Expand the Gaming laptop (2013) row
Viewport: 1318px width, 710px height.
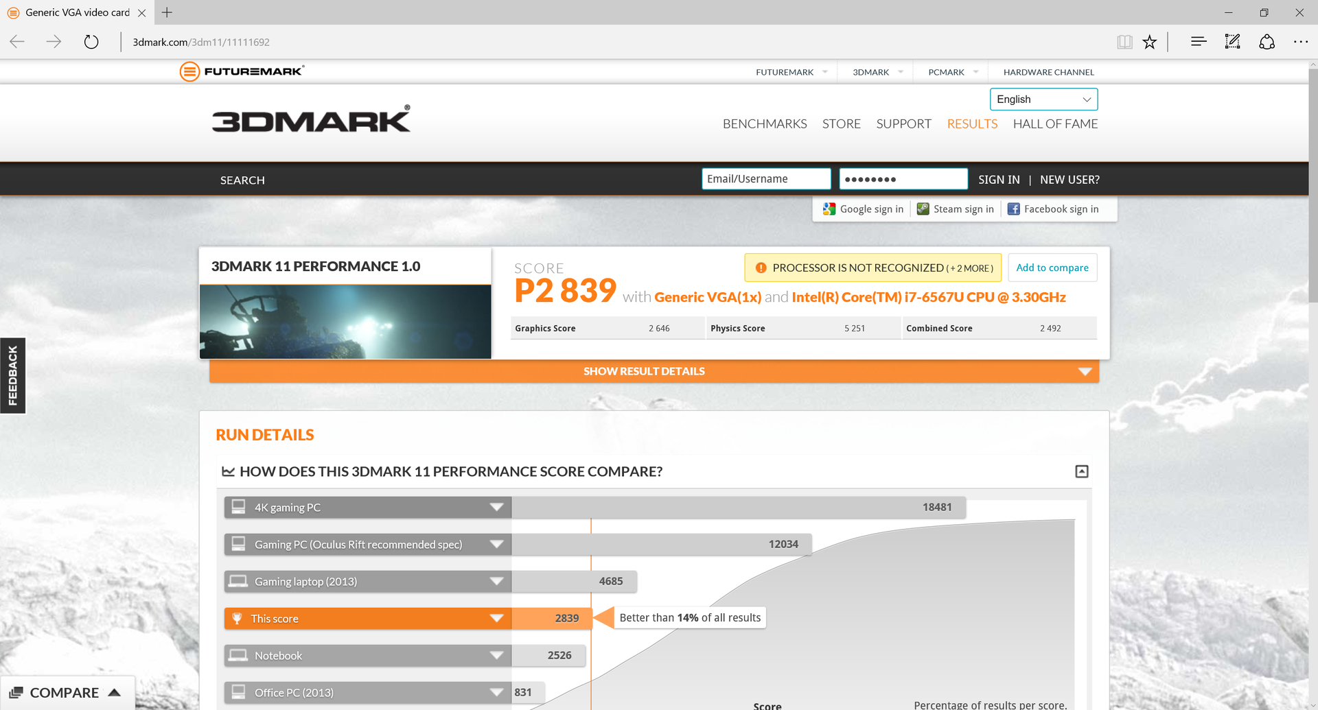coord(496,581)
